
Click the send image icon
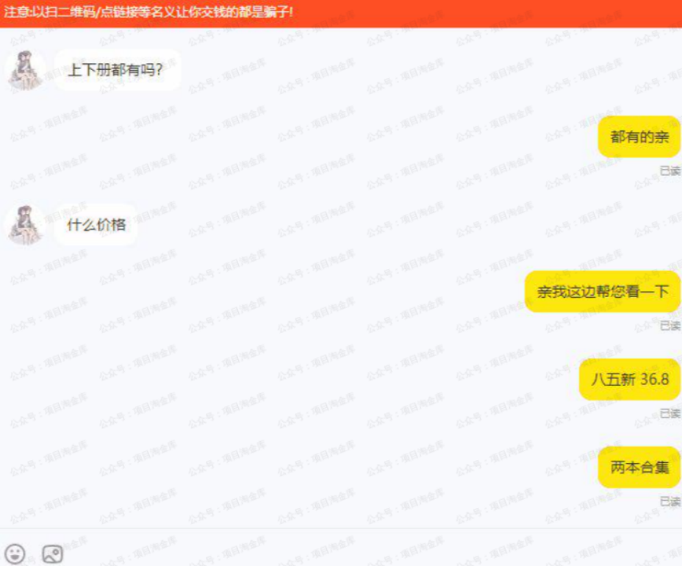52,554
